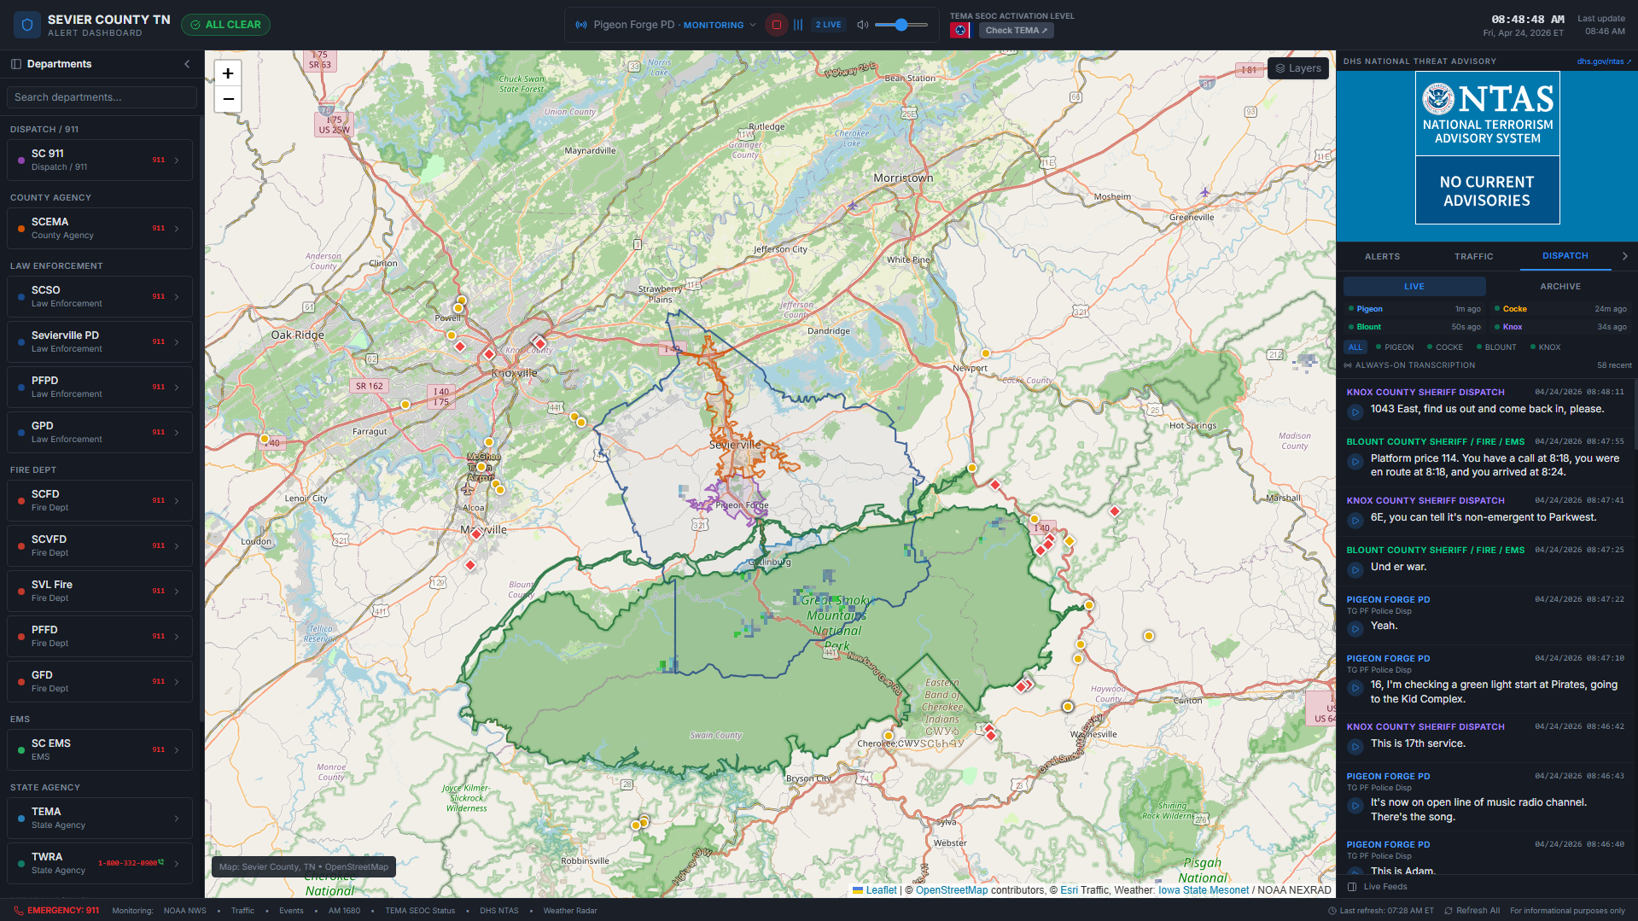Viewport: 1638px width, 921px height.
Task: Switch dispatch view to Archive
Action: pos(1559,287)
